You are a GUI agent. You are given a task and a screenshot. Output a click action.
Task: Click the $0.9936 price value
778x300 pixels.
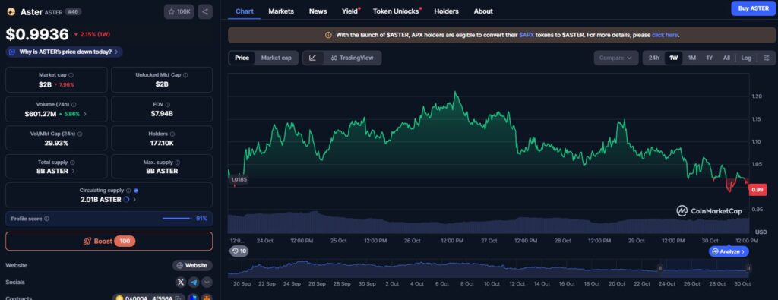tap(37, 34)
